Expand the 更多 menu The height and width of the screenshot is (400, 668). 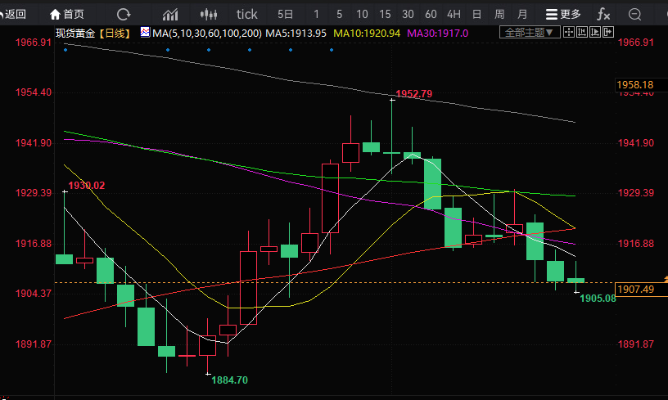(563, 14)
